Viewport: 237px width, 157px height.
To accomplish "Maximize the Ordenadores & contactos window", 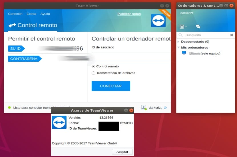I will click(x=226, y=6).
